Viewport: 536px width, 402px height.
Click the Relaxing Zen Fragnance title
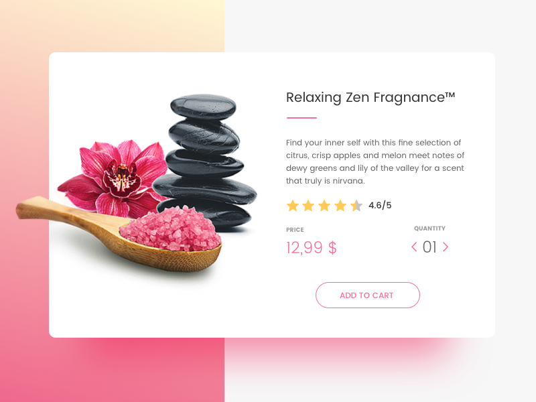click(x=371, y=97)
